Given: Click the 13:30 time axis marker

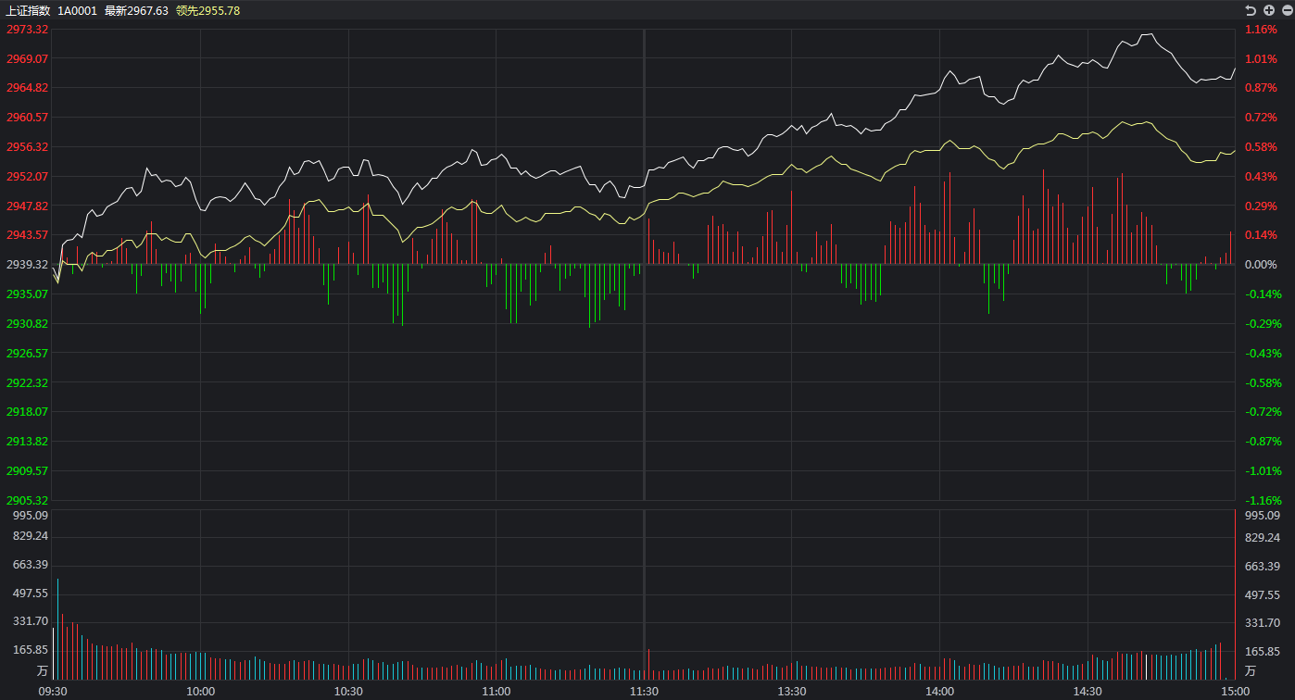Looking at the screenshot, I should click(x=791, y=691).
